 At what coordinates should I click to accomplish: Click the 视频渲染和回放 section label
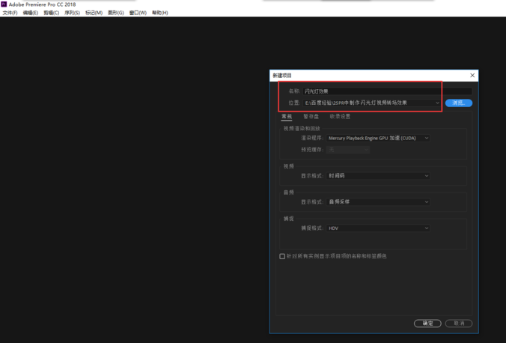pyautogui.click(x=302, y=129)
